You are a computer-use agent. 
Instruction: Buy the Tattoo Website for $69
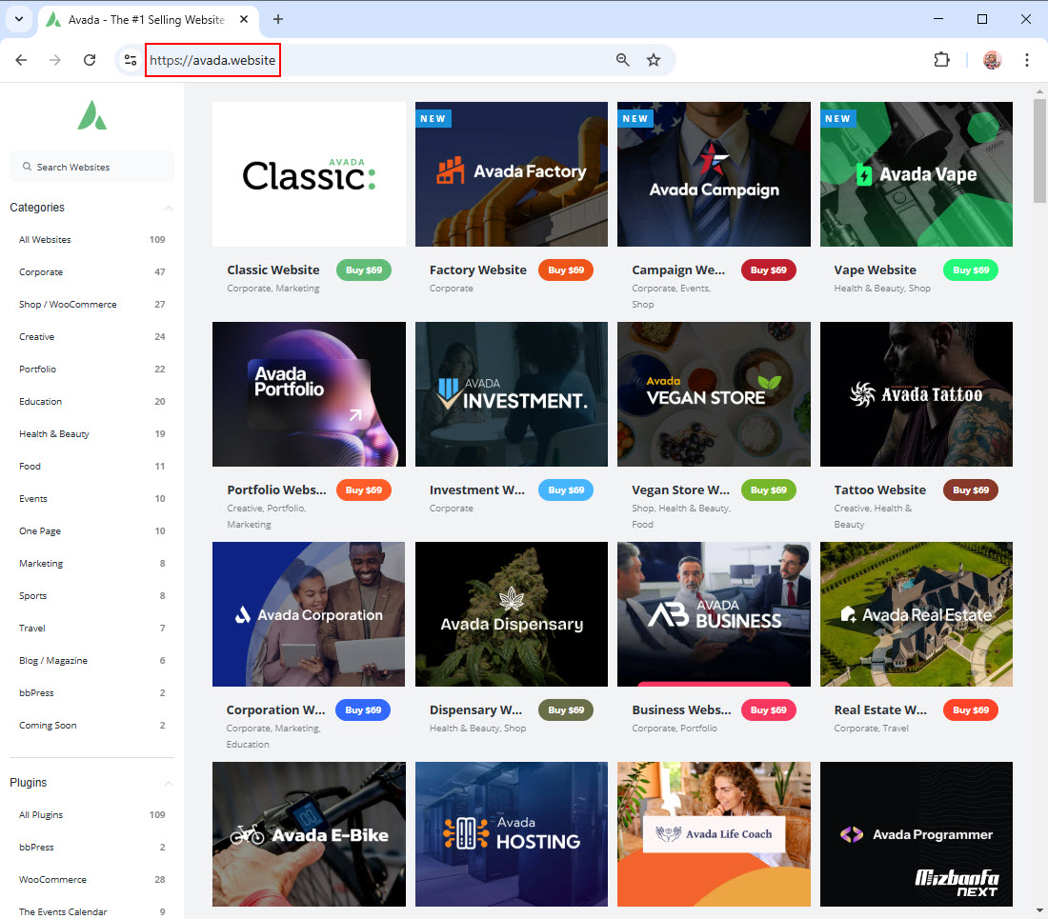[971, 490]
